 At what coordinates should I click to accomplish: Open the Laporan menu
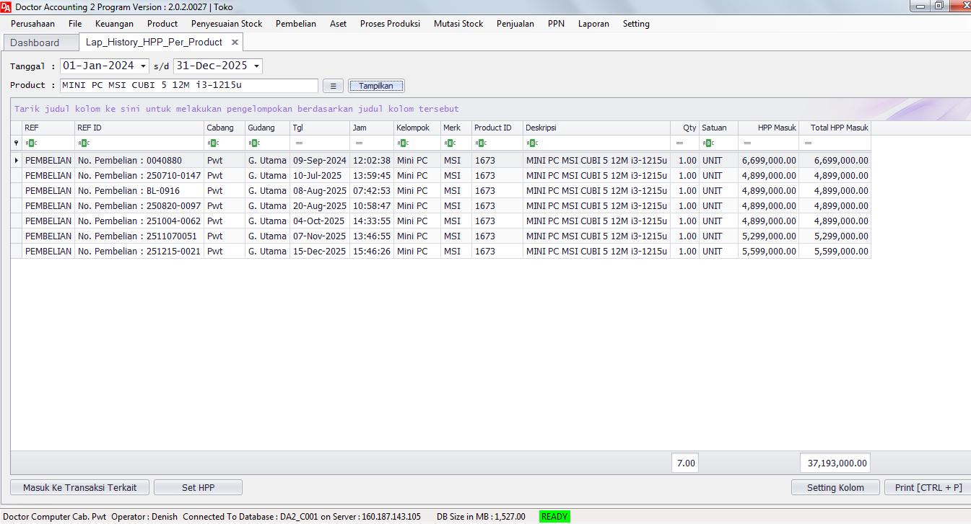tap(593, 24)
